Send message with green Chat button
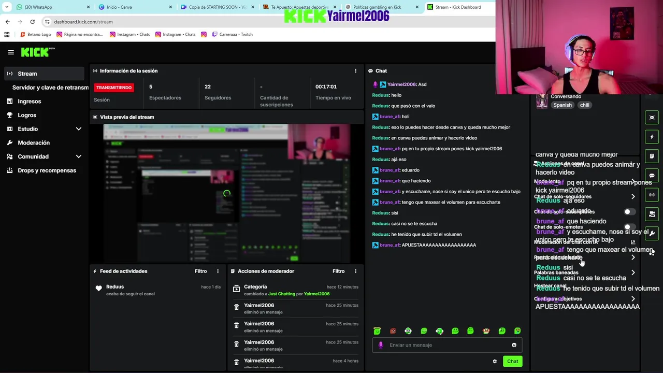 click(x=512, y=362)
